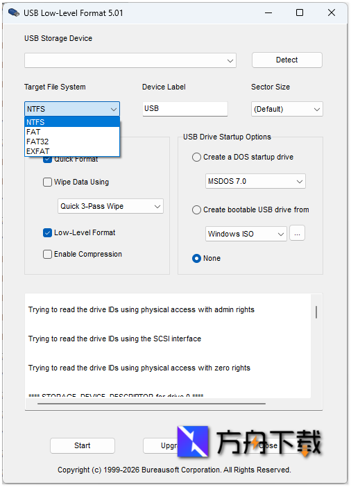Open the Sector Size dropdown
Viewport: 351px width, 487px height.
[x=286, y=109]
